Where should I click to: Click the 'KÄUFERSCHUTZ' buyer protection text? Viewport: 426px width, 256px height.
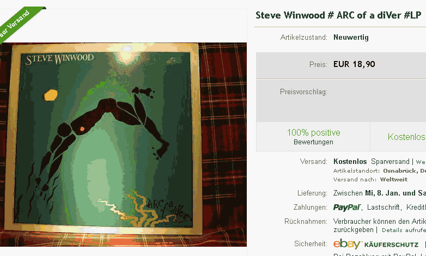click(x=391, y=245)
